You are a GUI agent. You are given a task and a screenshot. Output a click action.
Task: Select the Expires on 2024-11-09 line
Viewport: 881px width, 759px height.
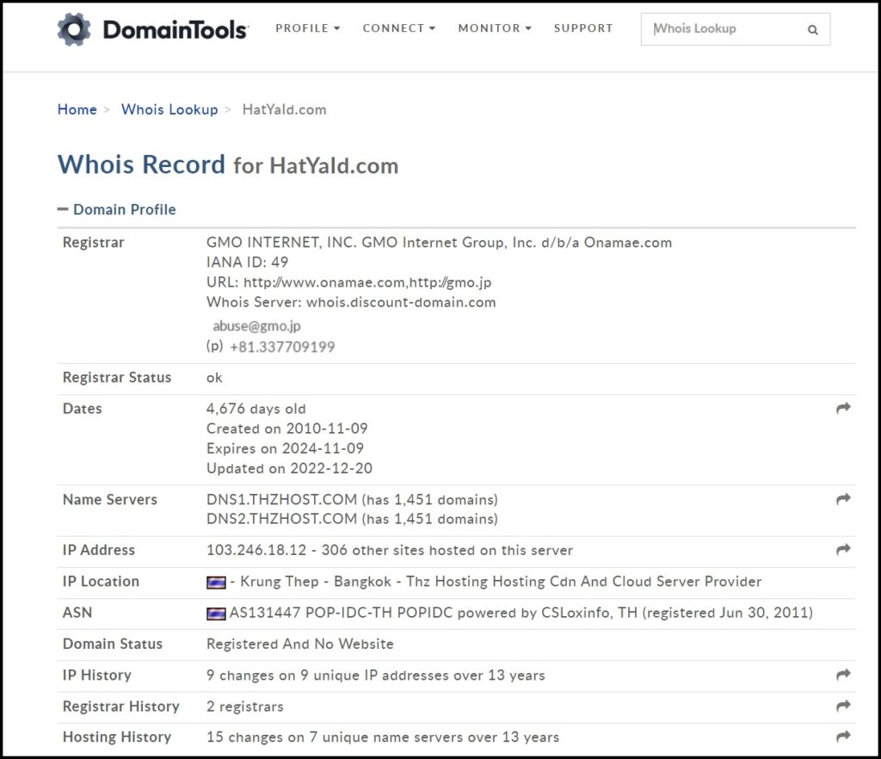[285, 448]
